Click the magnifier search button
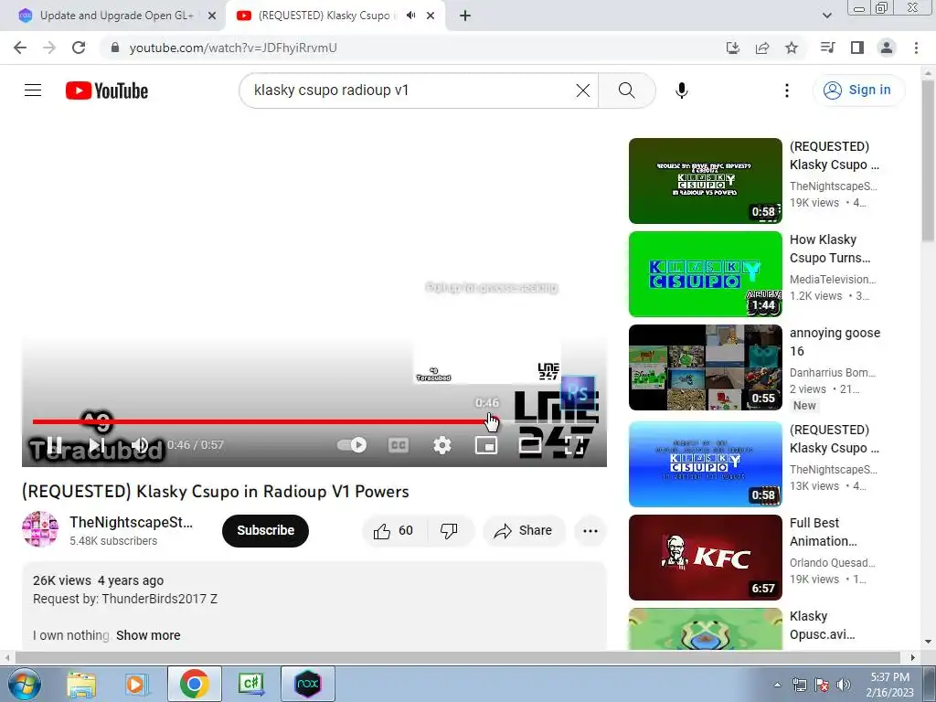This screenshot has width=936, height=702. [x=626, y=90]
